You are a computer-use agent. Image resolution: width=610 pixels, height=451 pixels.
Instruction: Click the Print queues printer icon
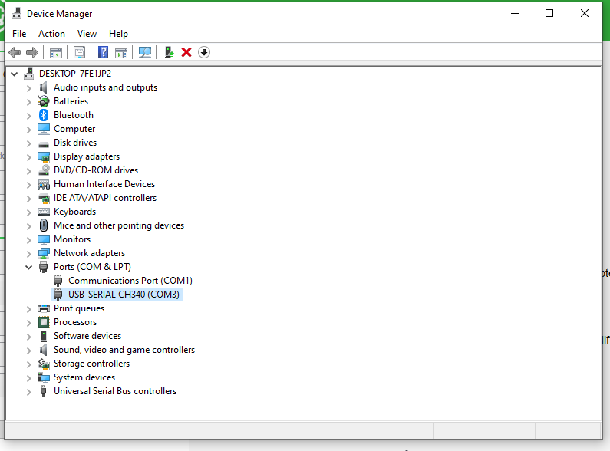click(44, 308)
